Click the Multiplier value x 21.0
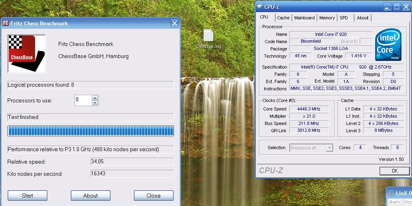Screen dimensions: 412x206 tap(309, 116)
